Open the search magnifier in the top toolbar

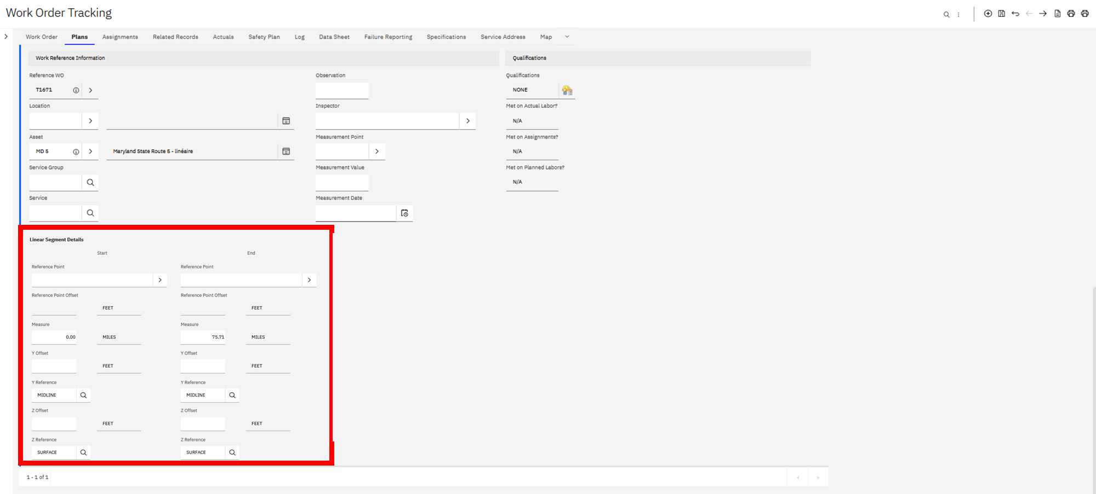pyautogui.click(x=946, y=15)
